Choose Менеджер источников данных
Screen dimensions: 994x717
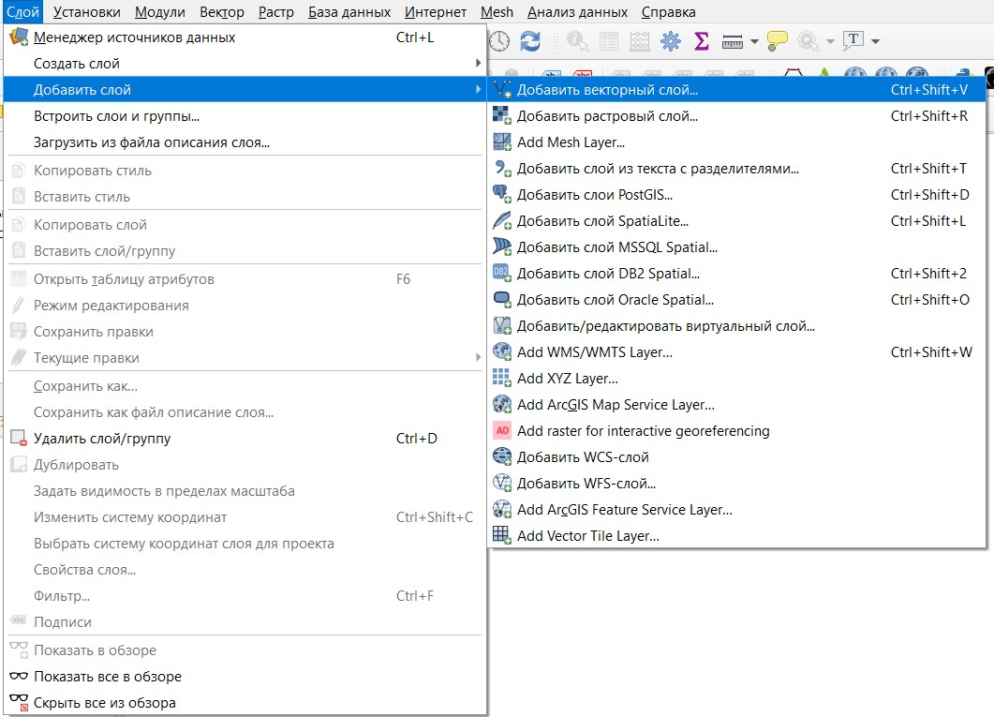point(245,37)
